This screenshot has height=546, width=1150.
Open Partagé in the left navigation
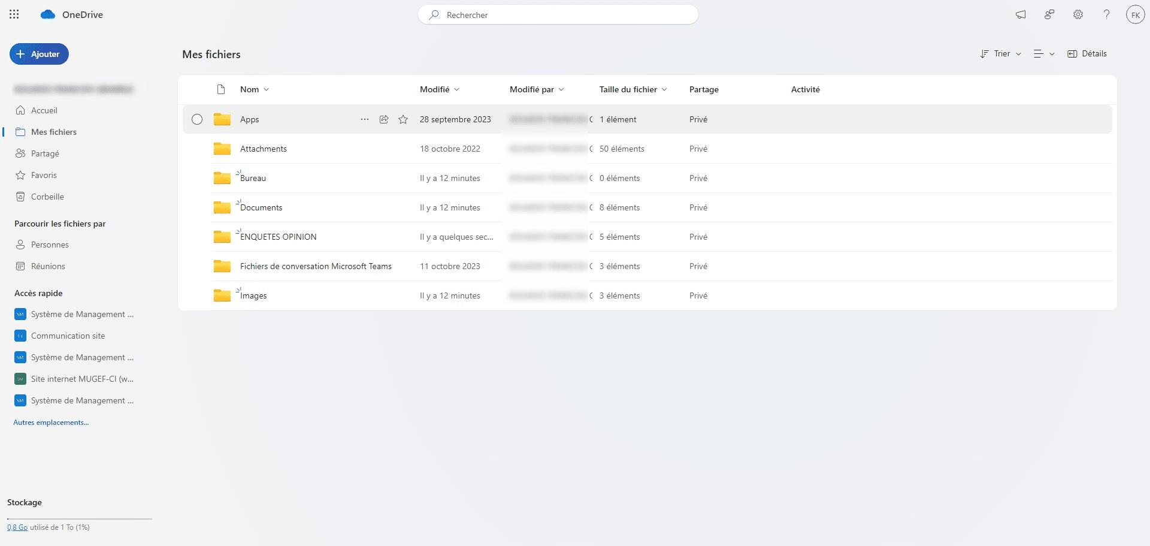tap(45, 153)
